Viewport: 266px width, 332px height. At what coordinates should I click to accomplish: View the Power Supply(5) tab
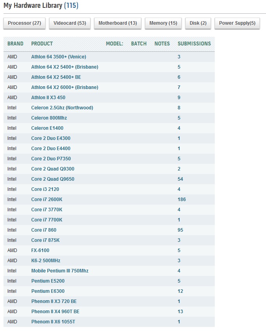coord(237,23)
